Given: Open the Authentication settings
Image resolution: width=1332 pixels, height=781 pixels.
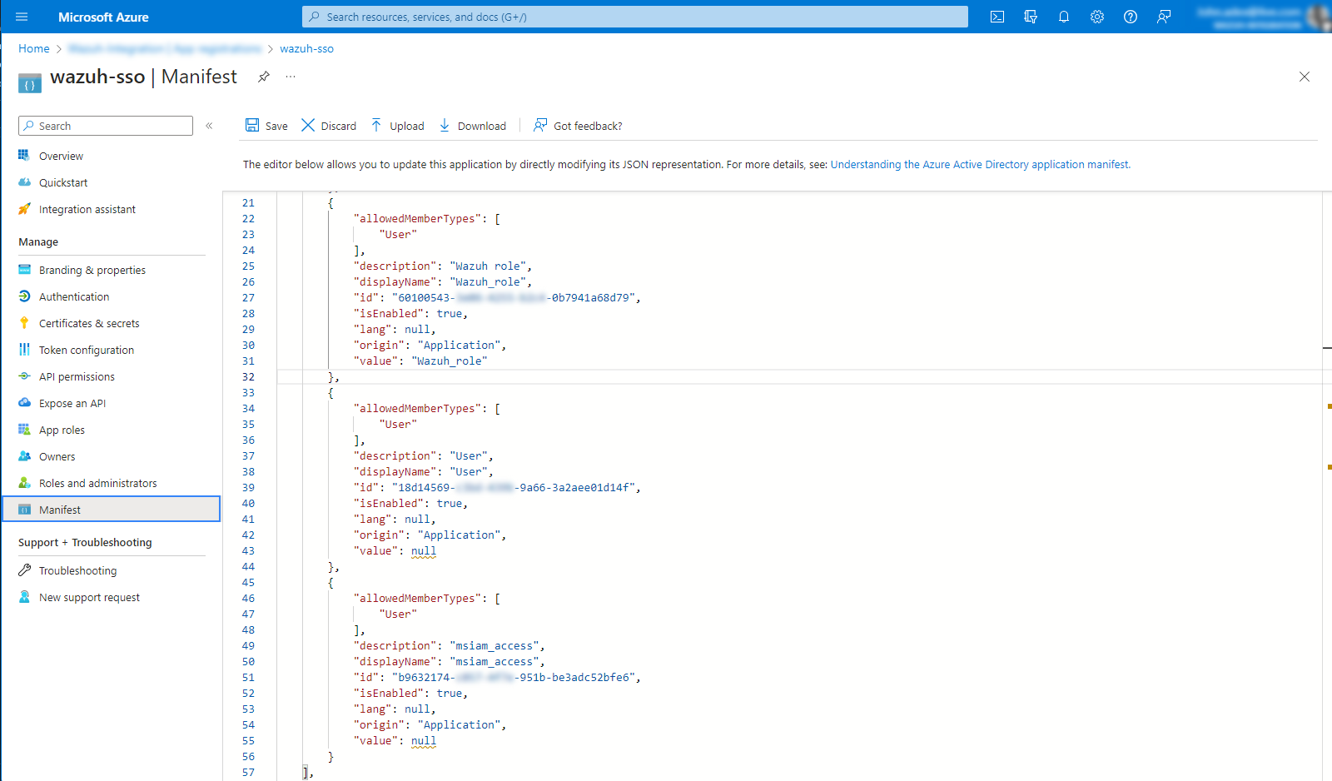Looking at the screenshot, I should (73, 296).
